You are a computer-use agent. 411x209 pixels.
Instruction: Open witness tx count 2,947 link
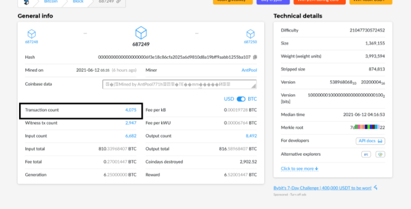coord(131,123)
